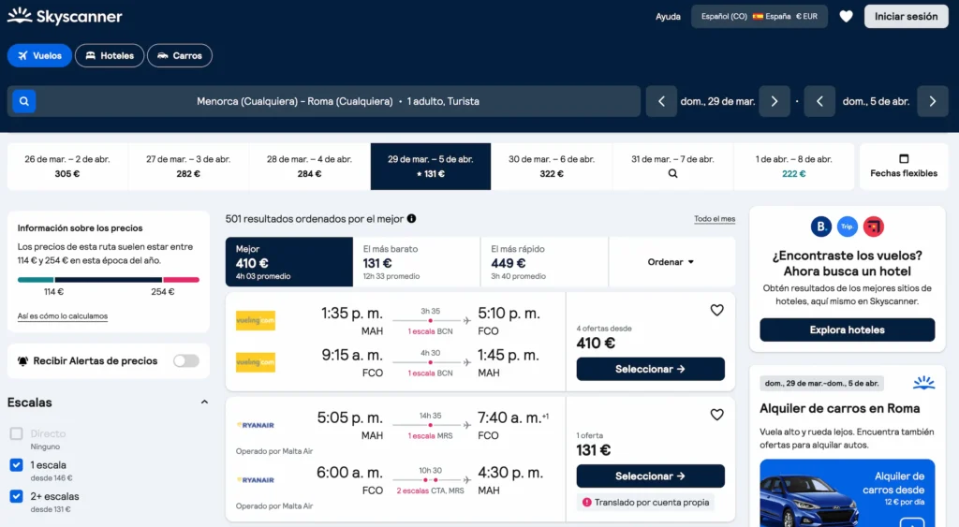
Task: Open the Ordenar dropdown
Action: tap(671, 262)
